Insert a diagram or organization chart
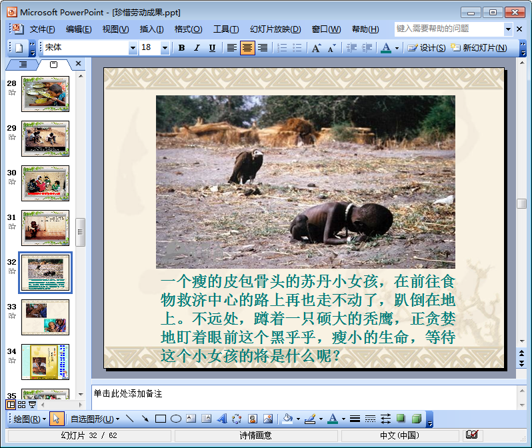 (x=237, y=419)
